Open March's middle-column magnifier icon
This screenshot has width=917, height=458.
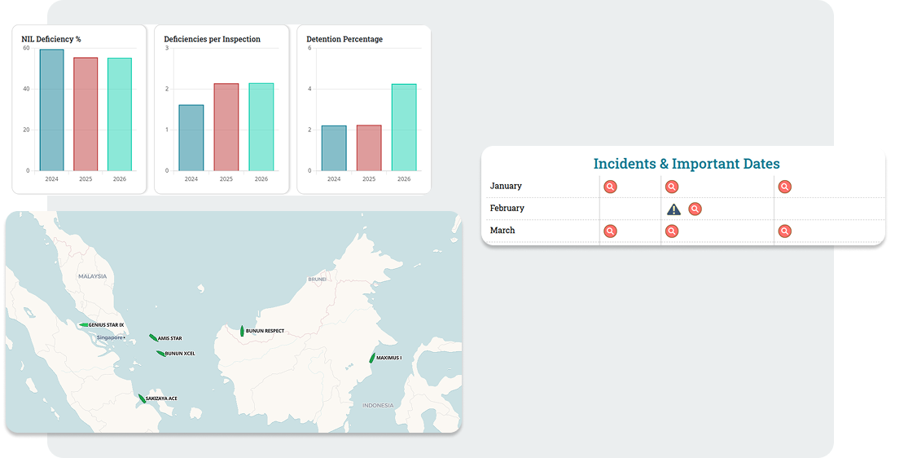coord(672,231)
